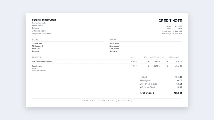Click "Rheingasse 7" in the Bill To address
Image resolution: width=214 pixels, height=120 pixels.
[x=37, y=46]
